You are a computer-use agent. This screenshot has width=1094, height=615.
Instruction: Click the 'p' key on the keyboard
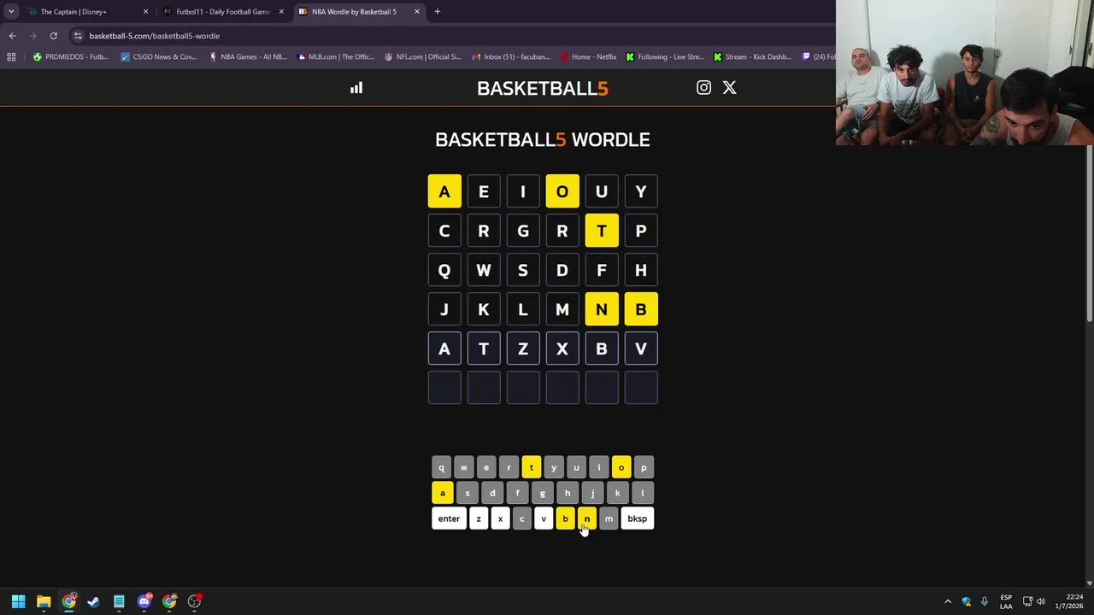(x=644, y=467)
